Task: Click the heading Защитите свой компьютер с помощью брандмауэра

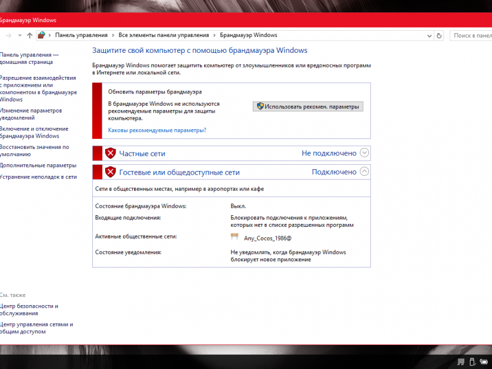Action: pos(200,50)
